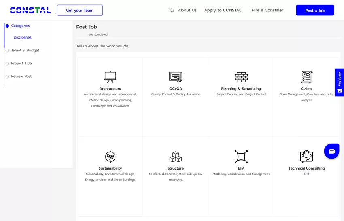The image size is (344, 221).
Task: Select the Structure cubes icon
Action: pyautogui.click(x=175, y=157)
